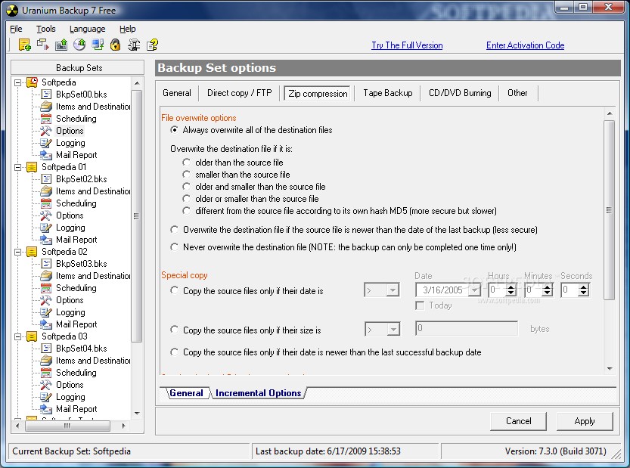Select the hash MD5 comparison option
This screenshot has width=630, height=468.
pos(186,210)
